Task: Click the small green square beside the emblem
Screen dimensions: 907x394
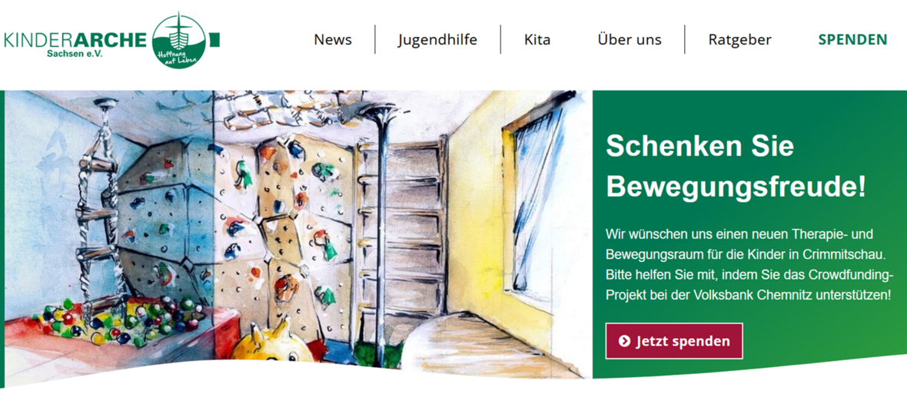Action: click(214, 39)
